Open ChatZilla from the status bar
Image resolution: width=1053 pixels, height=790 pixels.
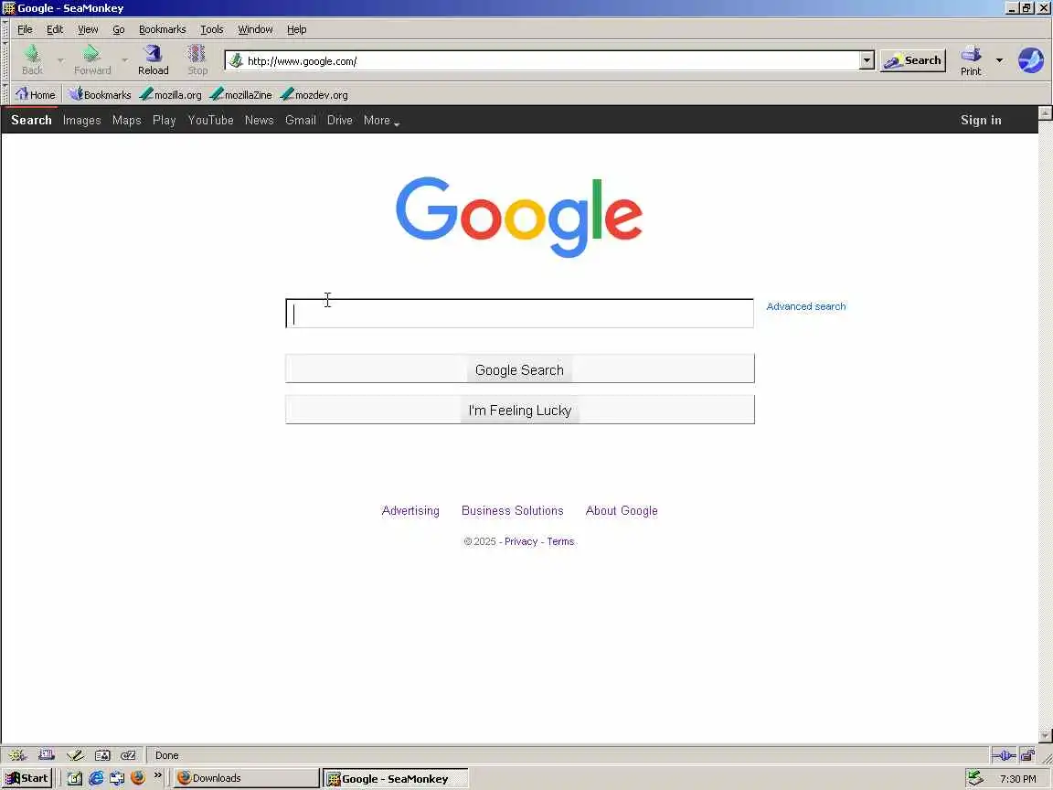coord(128,755)
